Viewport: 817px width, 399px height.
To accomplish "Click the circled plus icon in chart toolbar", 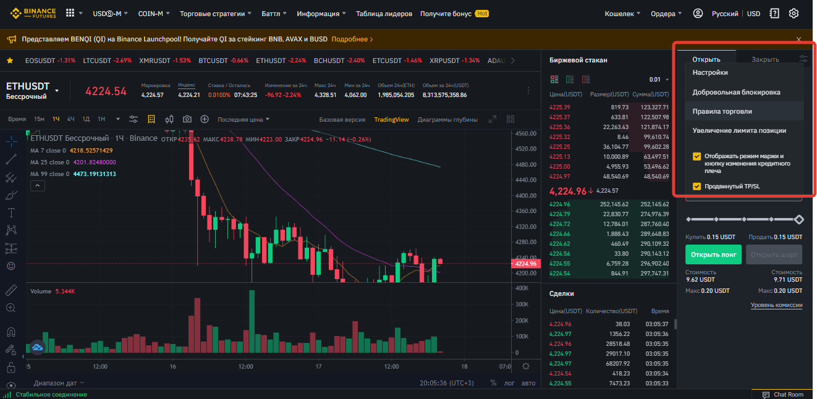I will [x=205, y=119].
